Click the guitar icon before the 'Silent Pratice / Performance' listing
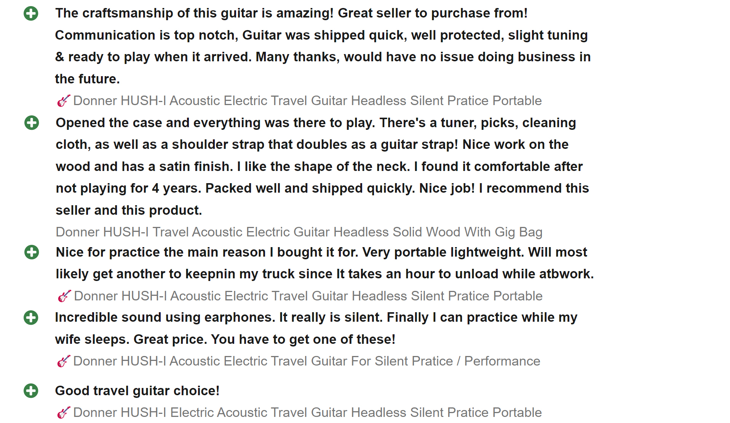730x423 pixels. point(63,361)
